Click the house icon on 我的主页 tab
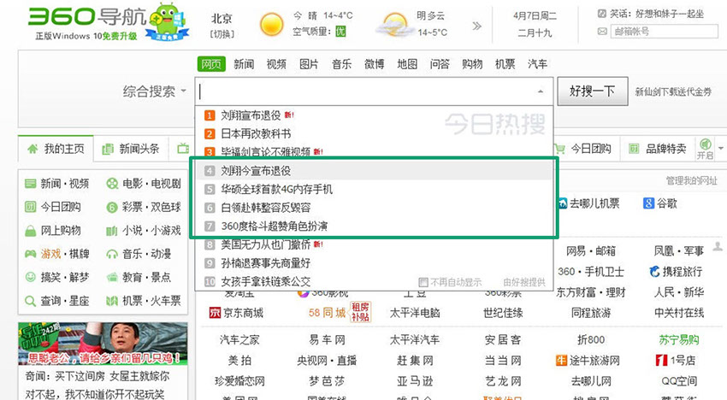 pyautogui.click(x=33, y=149)
